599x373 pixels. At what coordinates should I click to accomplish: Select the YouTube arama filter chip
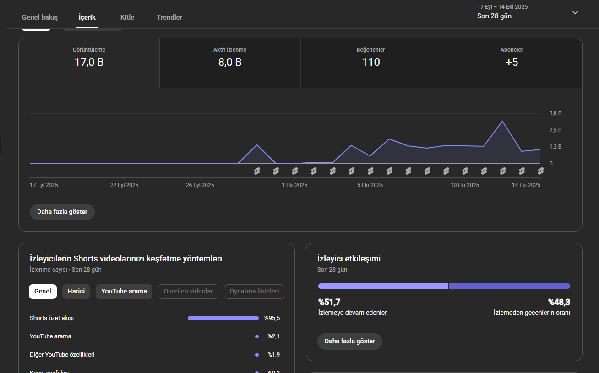click(x=124, y=292)
